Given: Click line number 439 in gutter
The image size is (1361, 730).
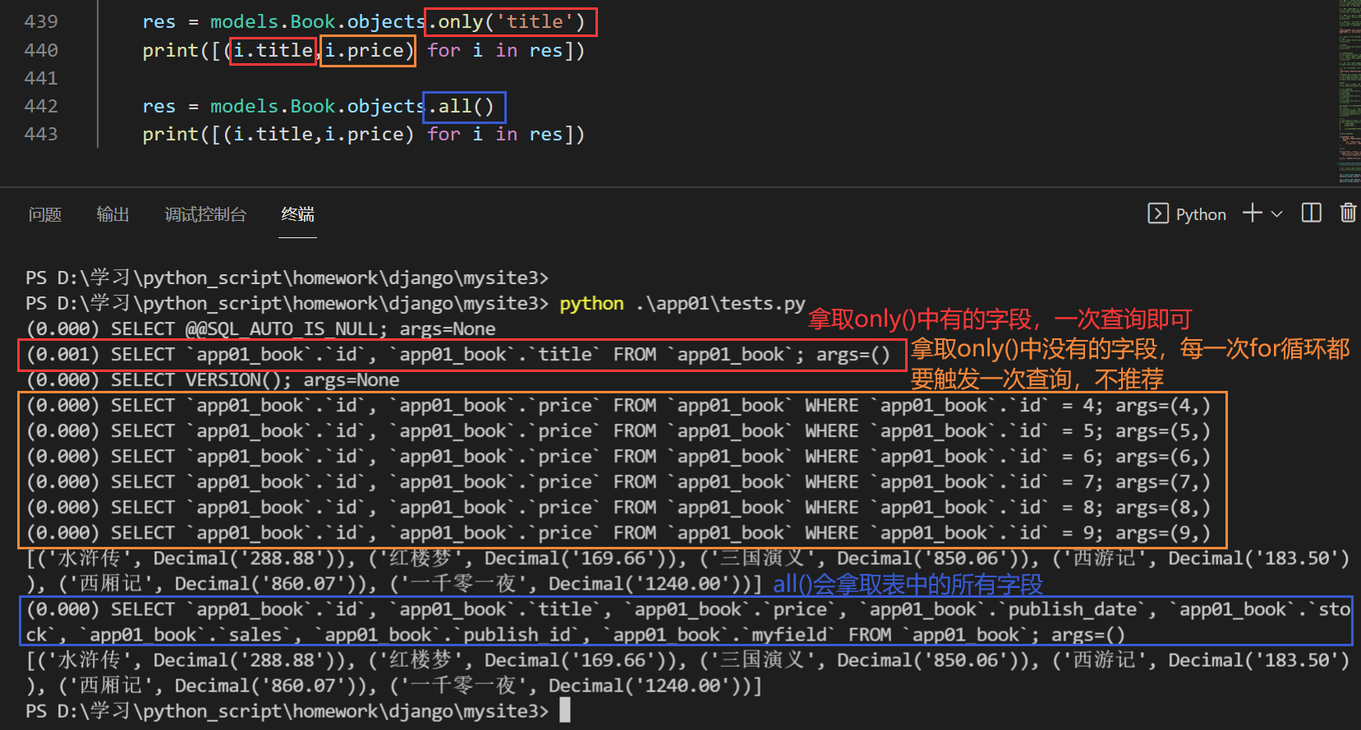Looking at the screenshot, I should pos(41,22).
